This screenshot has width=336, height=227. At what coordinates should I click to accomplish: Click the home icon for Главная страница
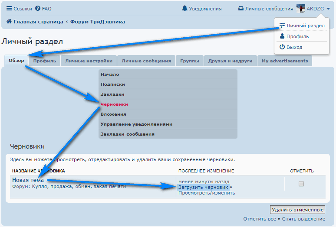click(x=9, y=22)
